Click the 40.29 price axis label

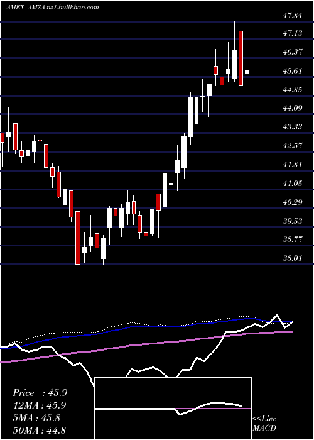pyautogui.click(x=293, y=202)
